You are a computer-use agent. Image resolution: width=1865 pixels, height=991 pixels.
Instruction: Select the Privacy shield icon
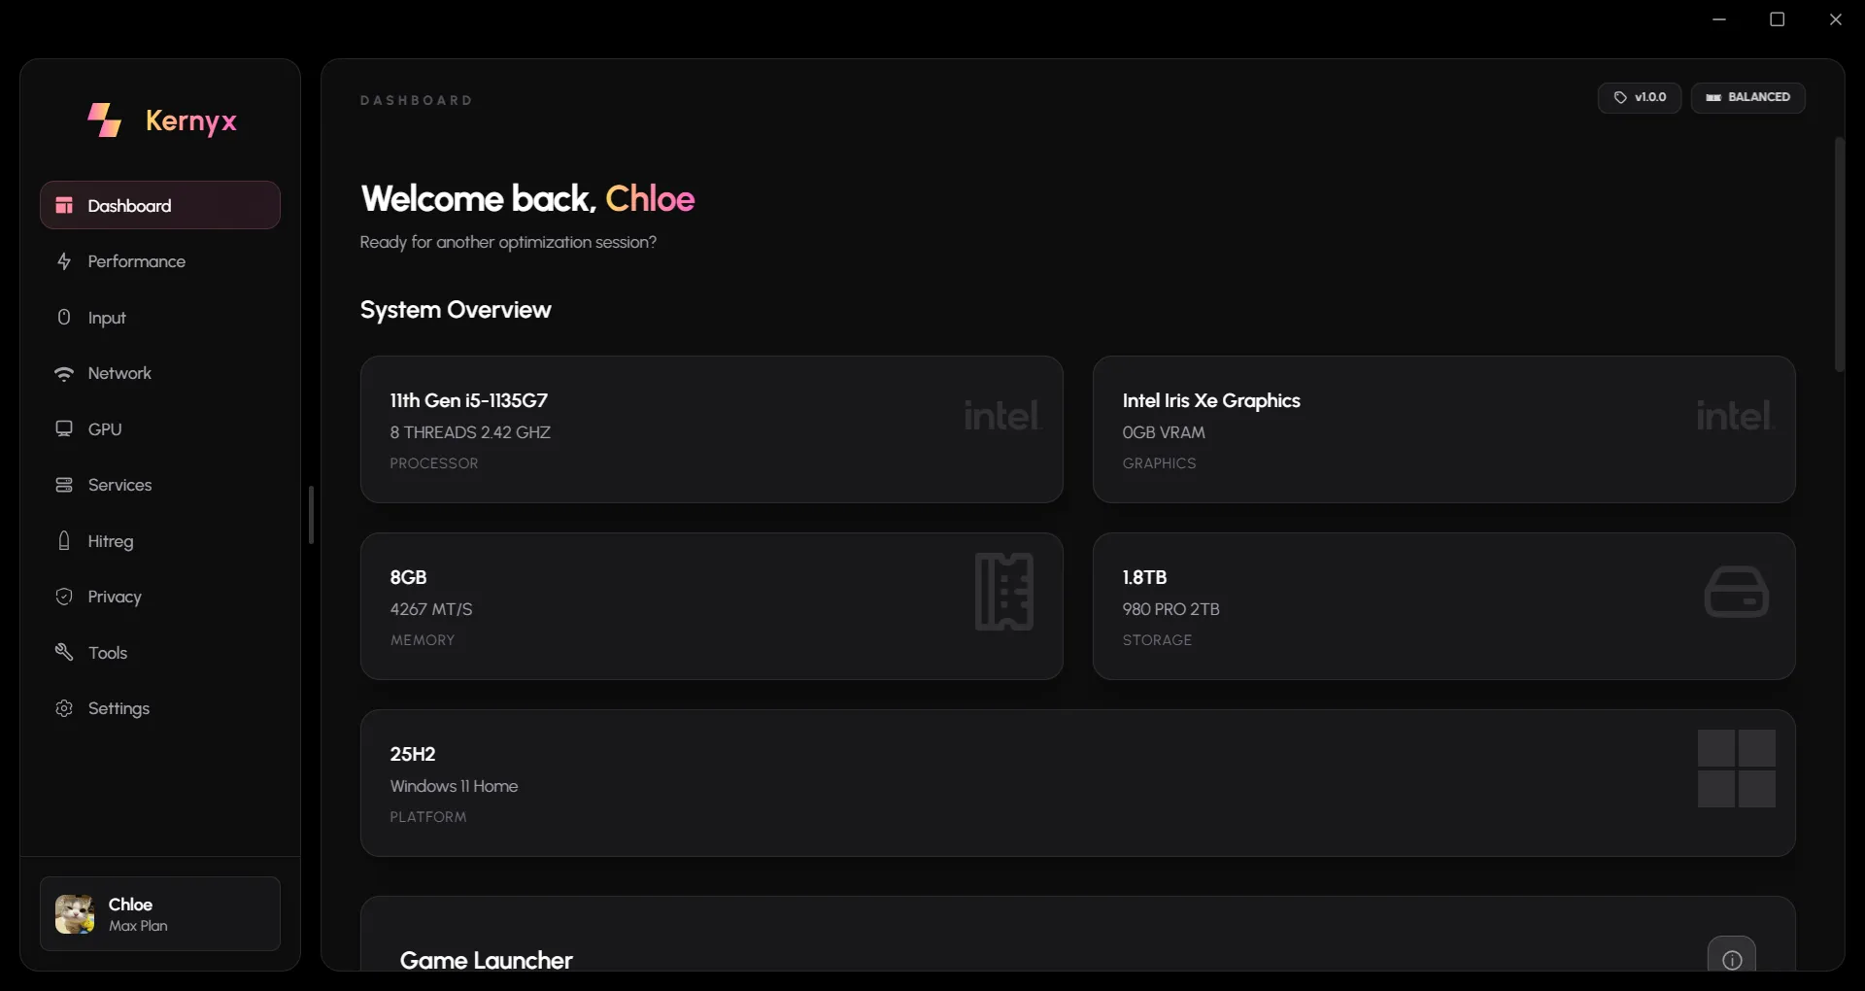(64, 597)
